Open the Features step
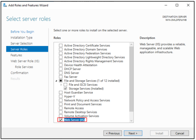The height and width of the screenshot is (140, 196). [x=16, y=55]
